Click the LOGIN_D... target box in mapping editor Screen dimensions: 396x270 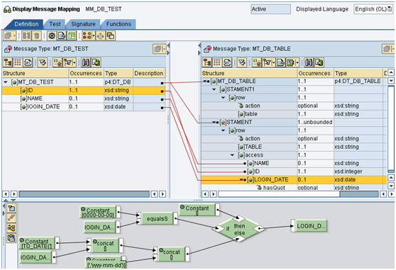311,226
